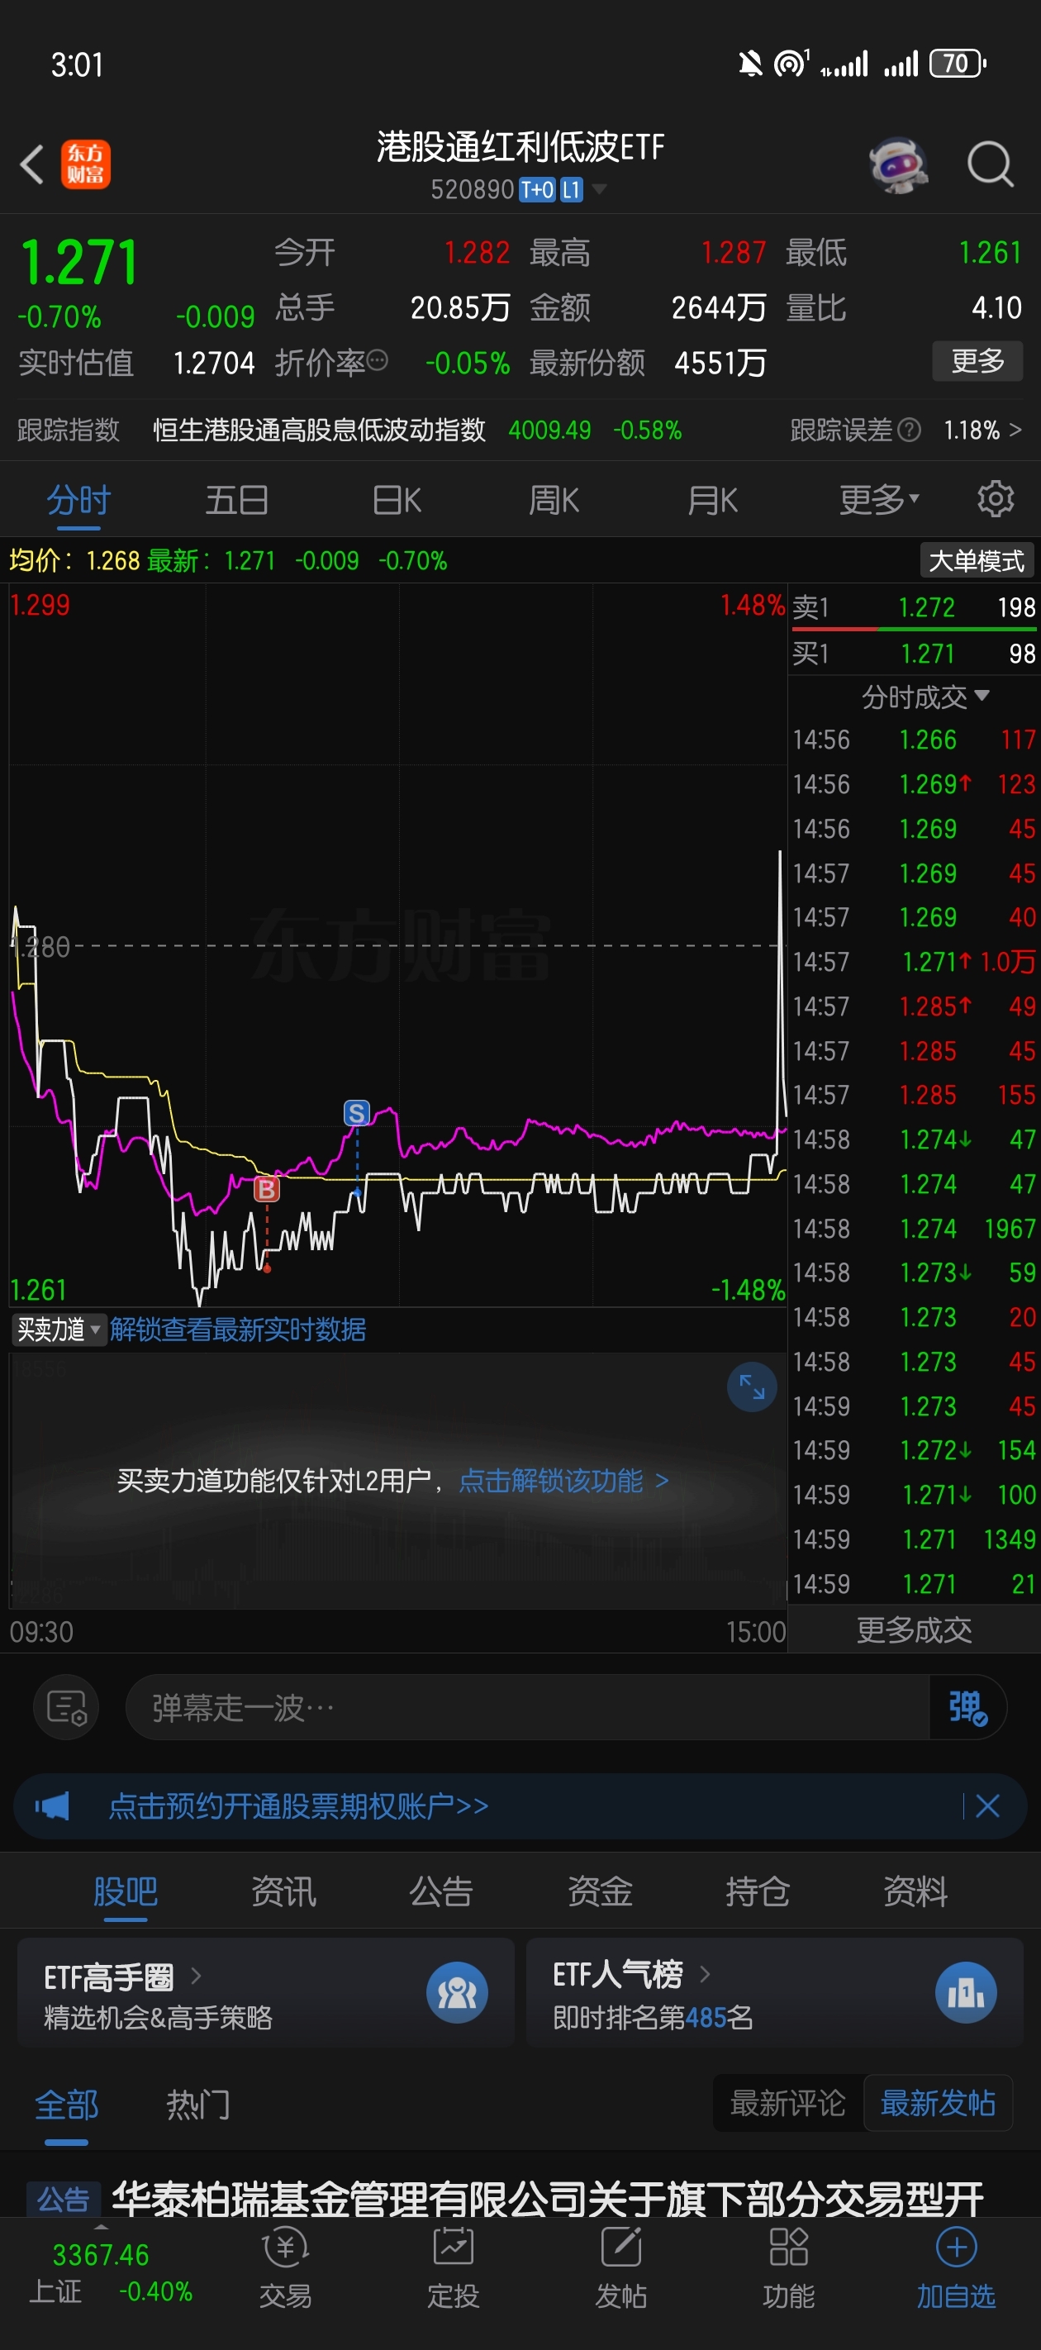The height and width of the screenshot is (2350, 1041).
Task: Open the 资料 tab
Action: tap(916, 1891)
